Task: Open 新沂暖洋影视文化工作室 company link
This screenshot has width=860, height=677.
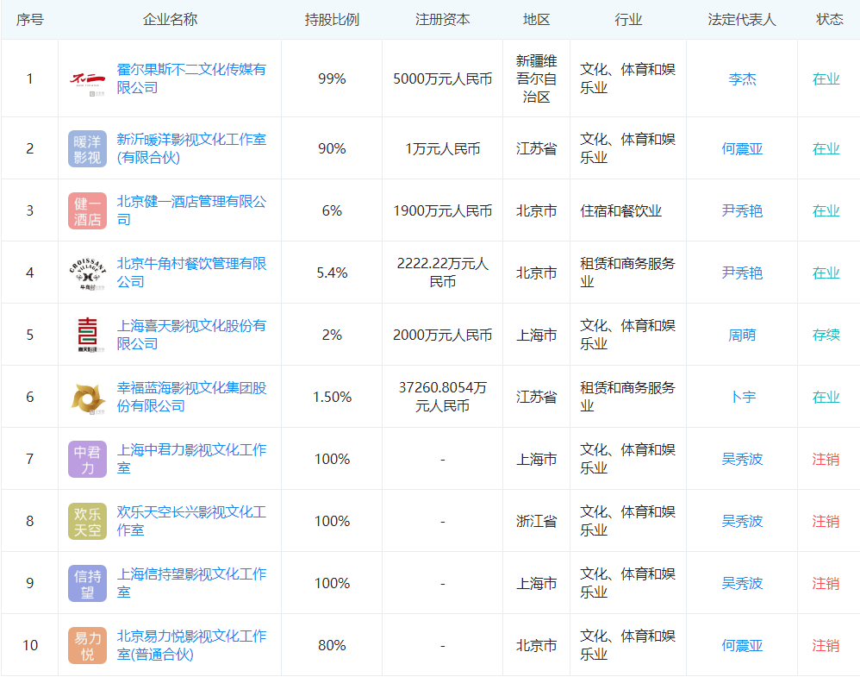Action: tap(191, 148)
